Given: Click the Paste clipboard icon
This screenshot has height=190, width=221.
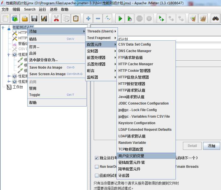Looking at the screenshot, I should (76, 19).
